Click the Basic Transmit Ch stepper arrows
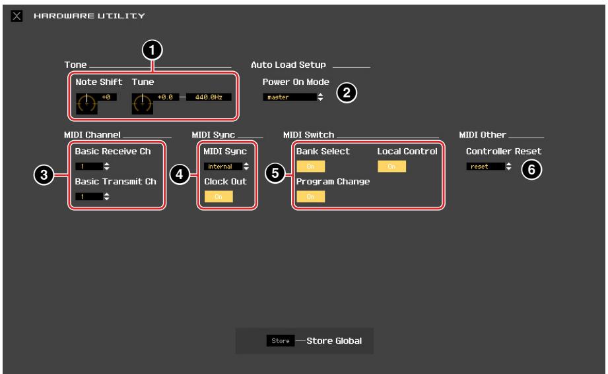 [x=107, y=196]
